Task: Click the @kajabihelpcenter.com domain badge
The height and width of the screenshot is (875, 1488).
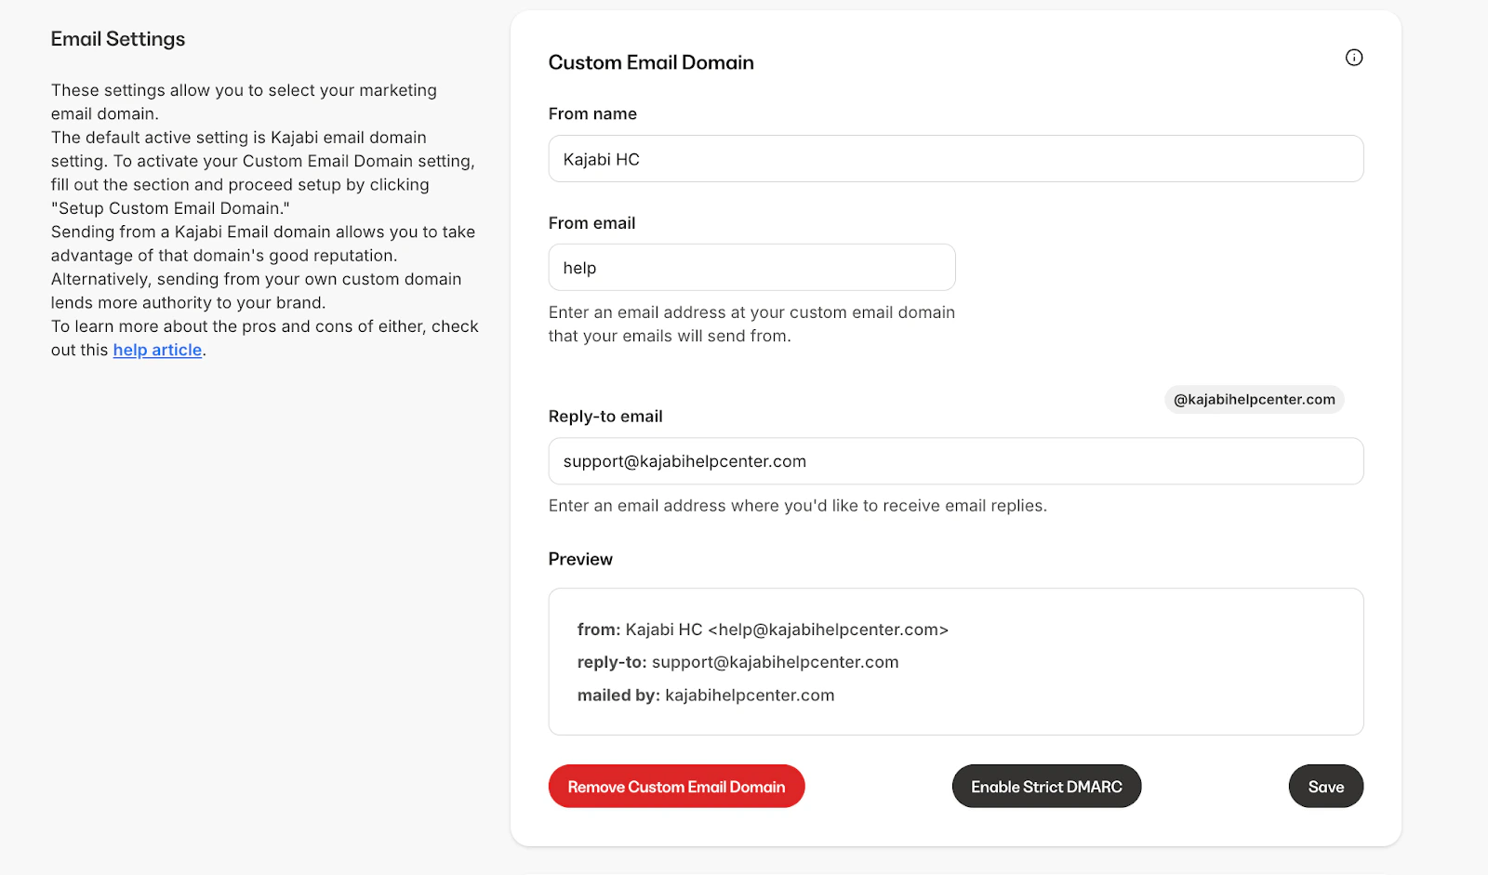Action: tap(1254, 399)
